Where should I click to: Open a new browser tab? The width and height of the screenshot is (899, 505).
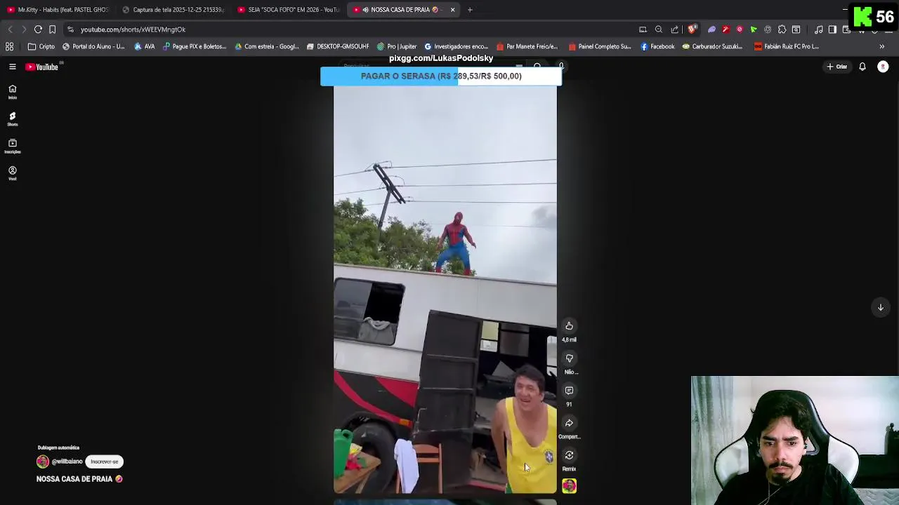(x=470, y=10)
